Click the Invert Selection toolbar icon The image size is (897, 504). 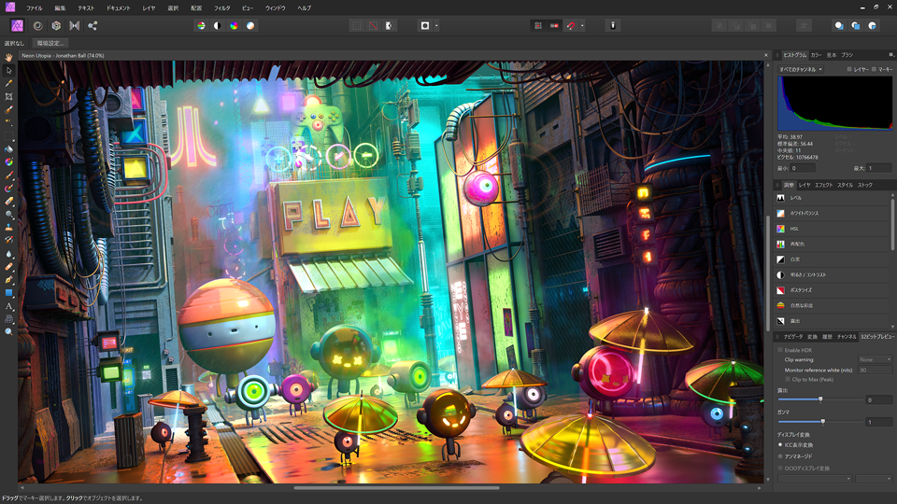coord(389,26)
